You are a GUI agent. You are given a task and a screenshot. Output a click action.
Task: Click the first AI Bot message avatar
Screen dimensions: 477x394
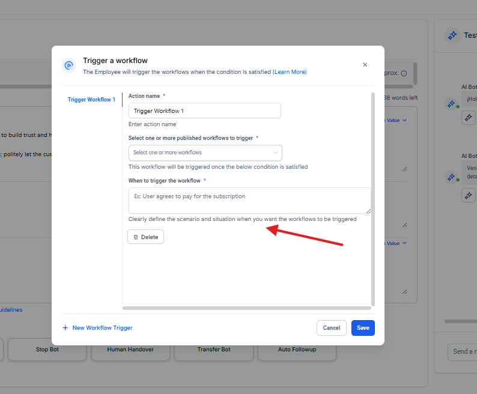click(x=451, y=104)
